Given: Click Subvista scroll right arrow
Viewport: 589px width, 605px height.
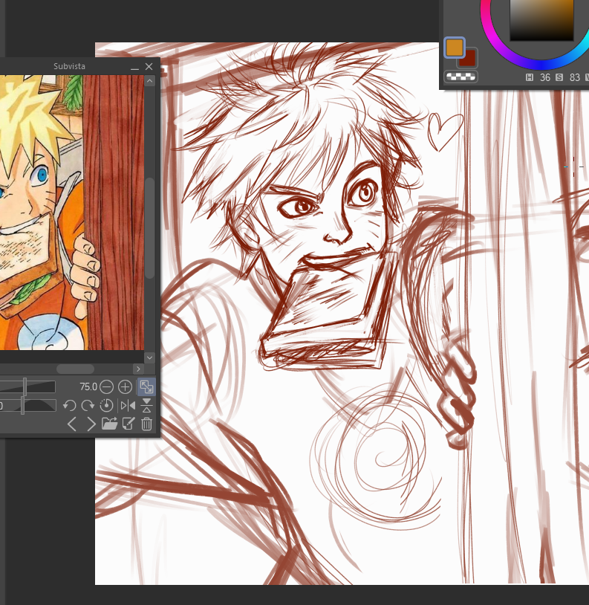Looking at the screenshot, I should (138, 369).
